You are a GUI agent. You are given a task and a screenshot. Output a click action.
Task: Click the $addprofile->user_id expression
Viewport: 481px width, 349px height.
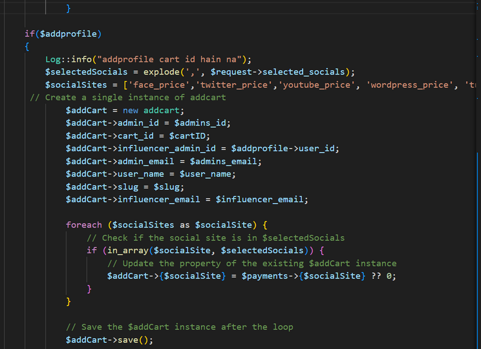click(286, 148)
